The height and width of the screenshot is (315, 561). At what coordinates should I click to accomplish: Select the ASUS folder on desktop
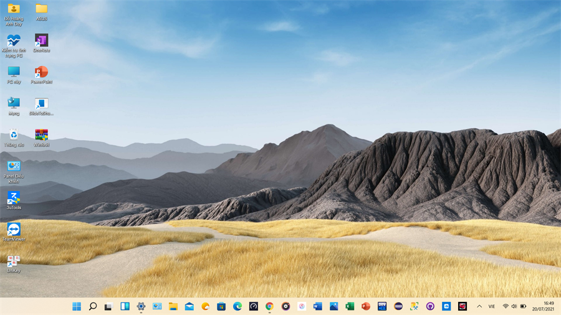[x=41, y=9]
